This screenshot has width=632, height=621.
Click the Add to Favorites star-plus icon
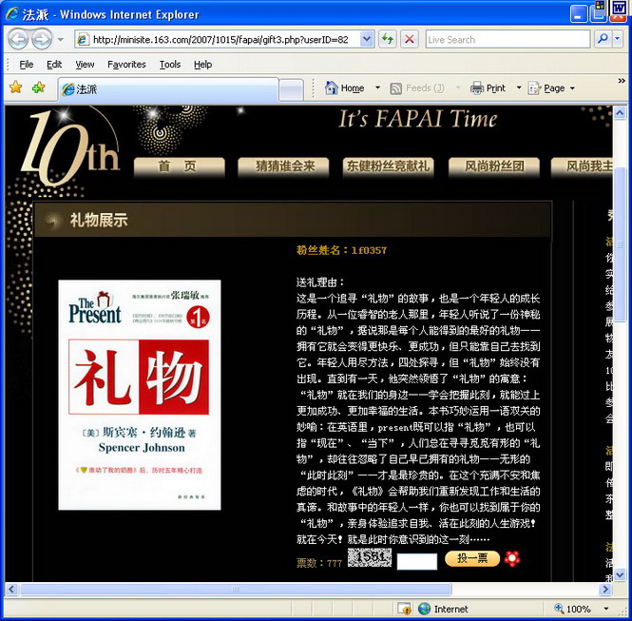click(x=39, y=87)
